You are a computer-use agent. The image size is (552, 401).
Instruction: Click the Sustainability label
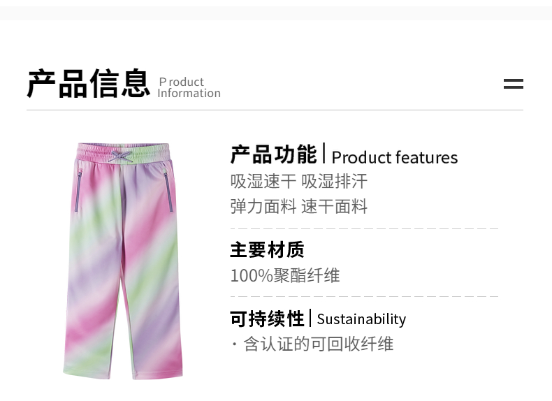tap(361, 319)
